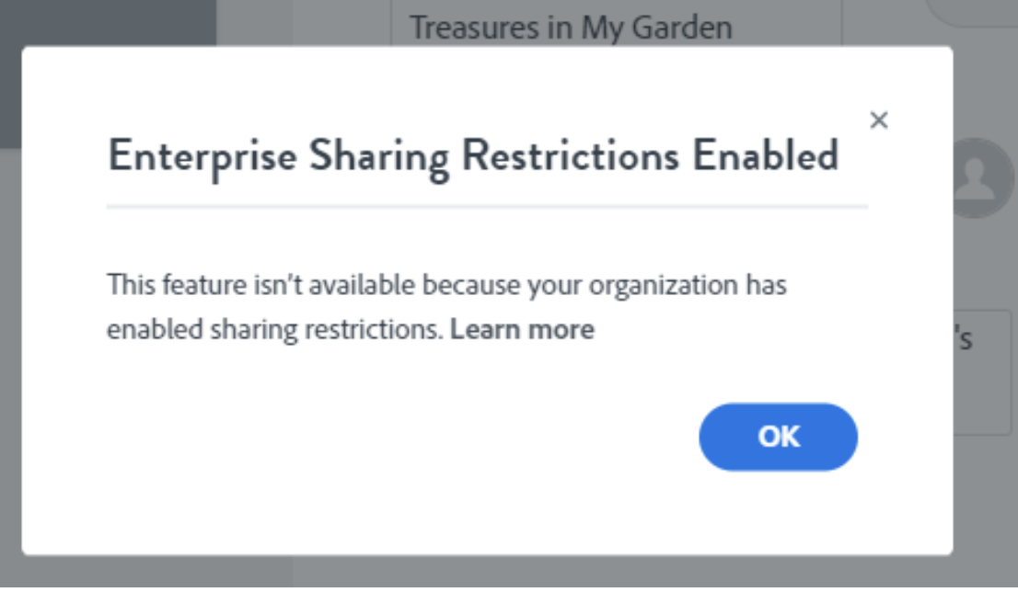The width and height of the screenshot is (1018, 592).
Task: Close the sharing restrictions dialog with X
Action: coord(879,120)
